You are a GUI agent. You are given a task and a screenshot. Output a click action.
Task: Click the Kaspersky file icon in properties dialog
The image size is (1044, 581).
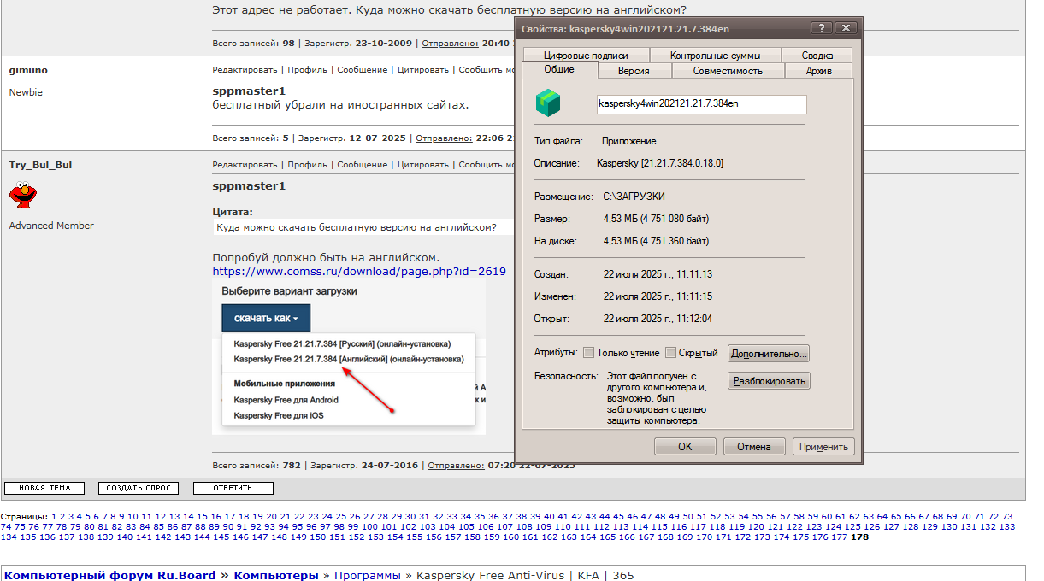tap(547, 103)
